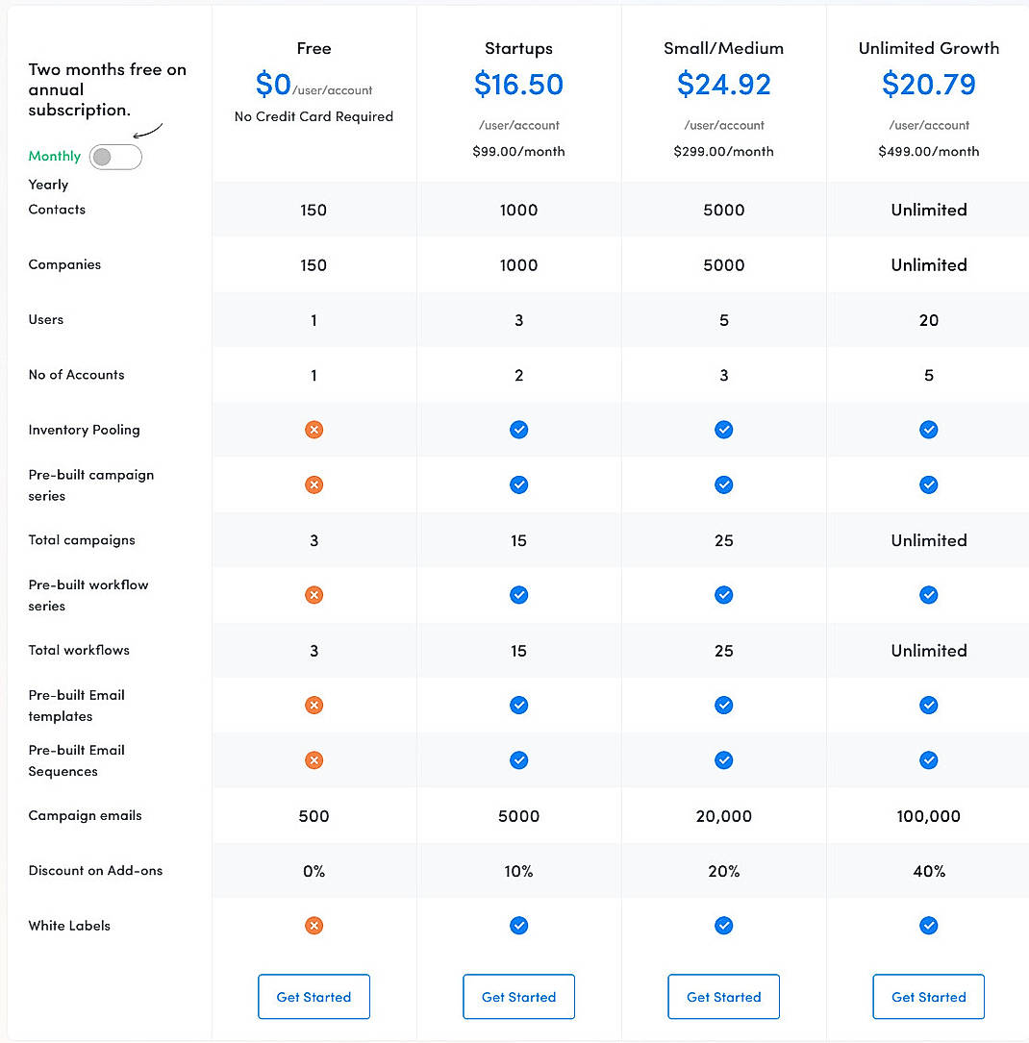Click Get Started for the Startups plan
Viewport: 1029px width, 1043px height.
coord(518,996)
